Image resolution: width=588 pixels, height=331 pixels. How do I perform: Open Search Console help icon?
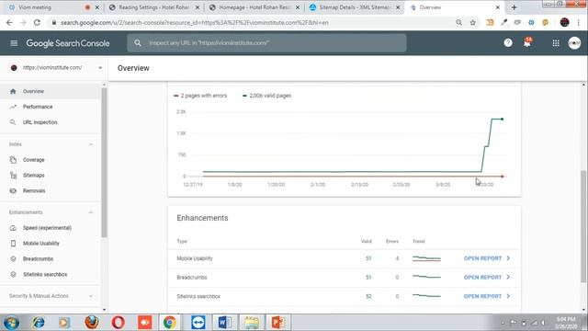(x=508, y=43)
